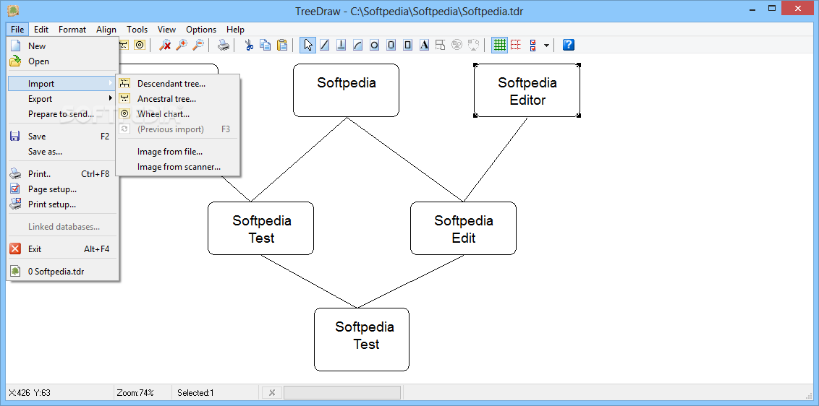Click the blue help question mark icon
The image size is (819, 406).
[568, 45]
